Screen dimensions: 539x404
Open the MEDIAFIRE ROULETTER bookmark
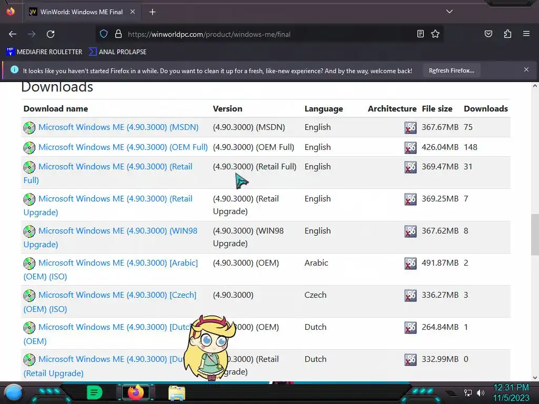(44, 52)
